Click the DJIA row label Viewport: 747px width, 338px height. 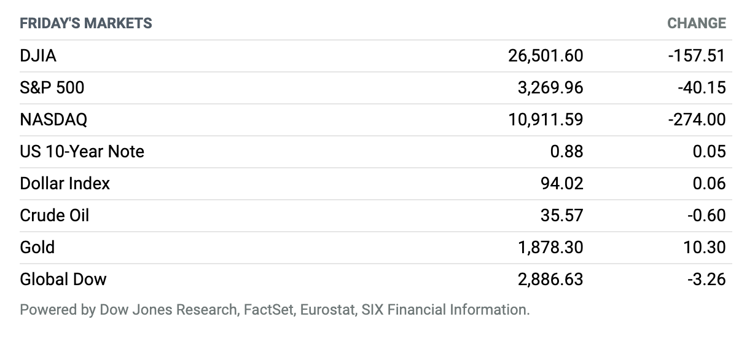click(38, 56)
